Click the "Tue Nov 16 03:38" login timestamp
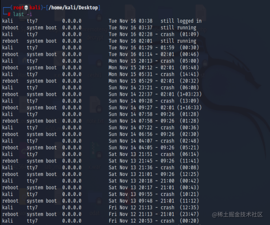 [130, 21]
